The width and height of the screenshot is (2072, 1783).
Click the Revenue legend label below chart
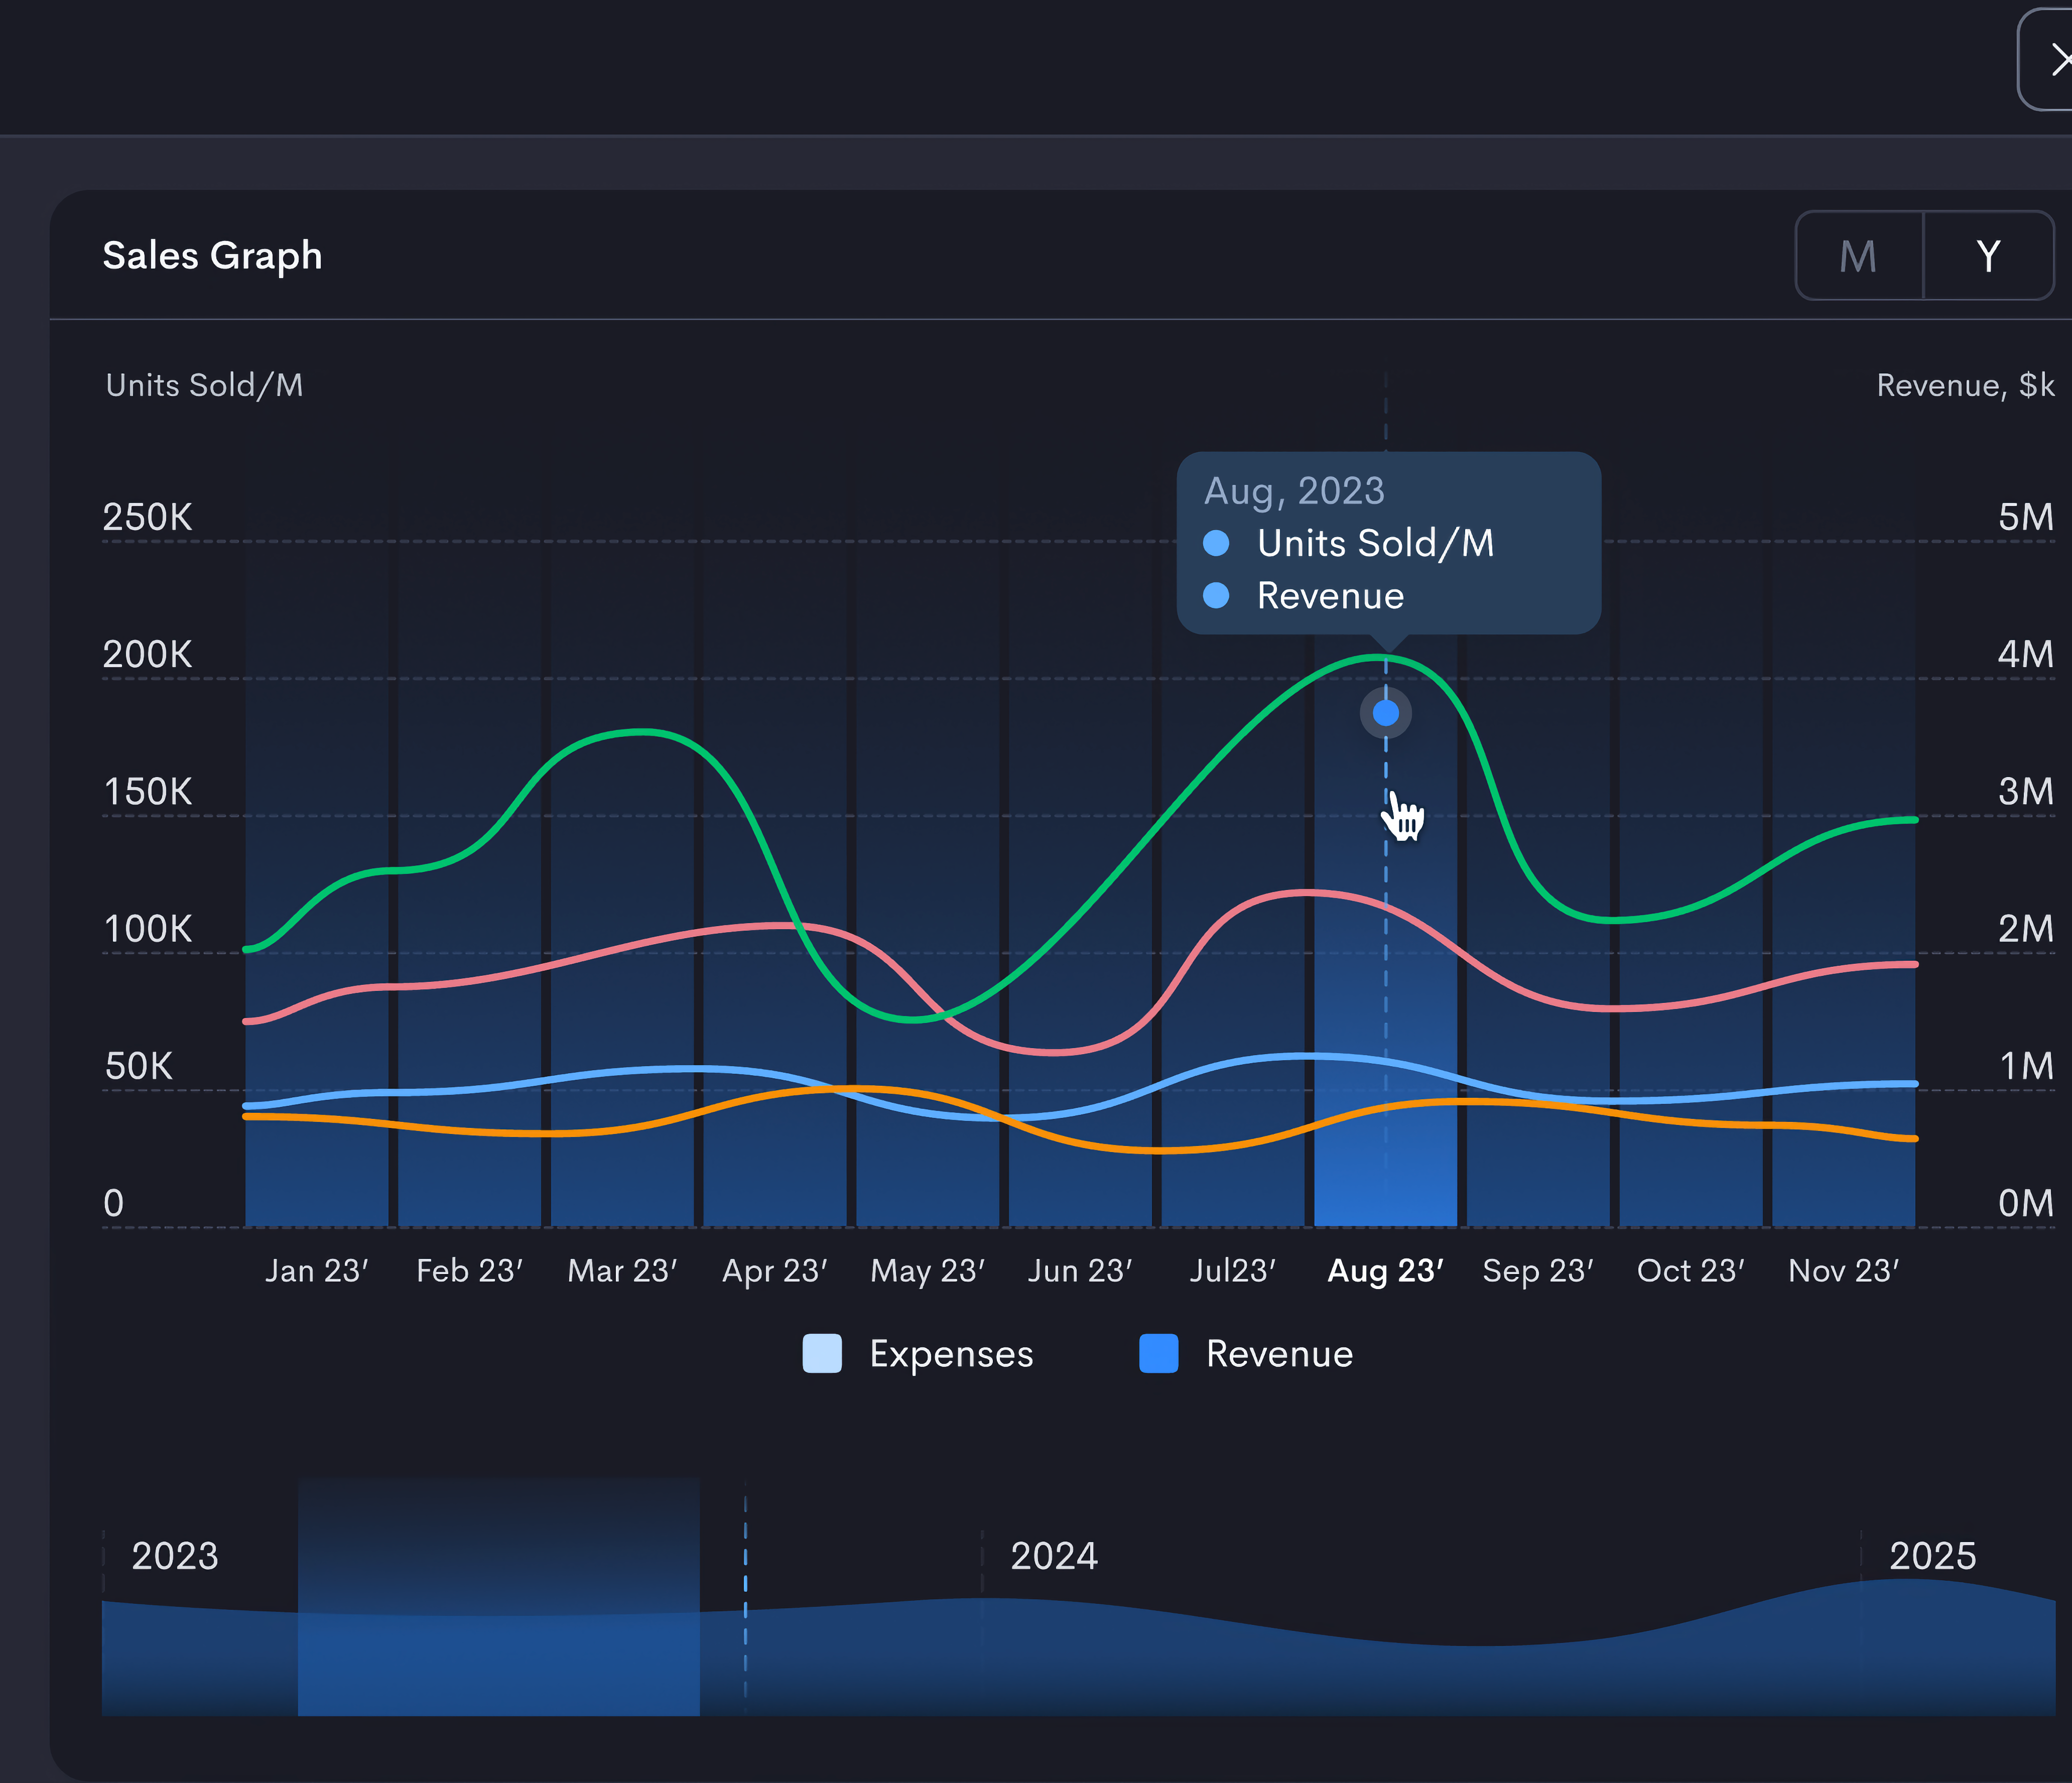[1279, 1353]
